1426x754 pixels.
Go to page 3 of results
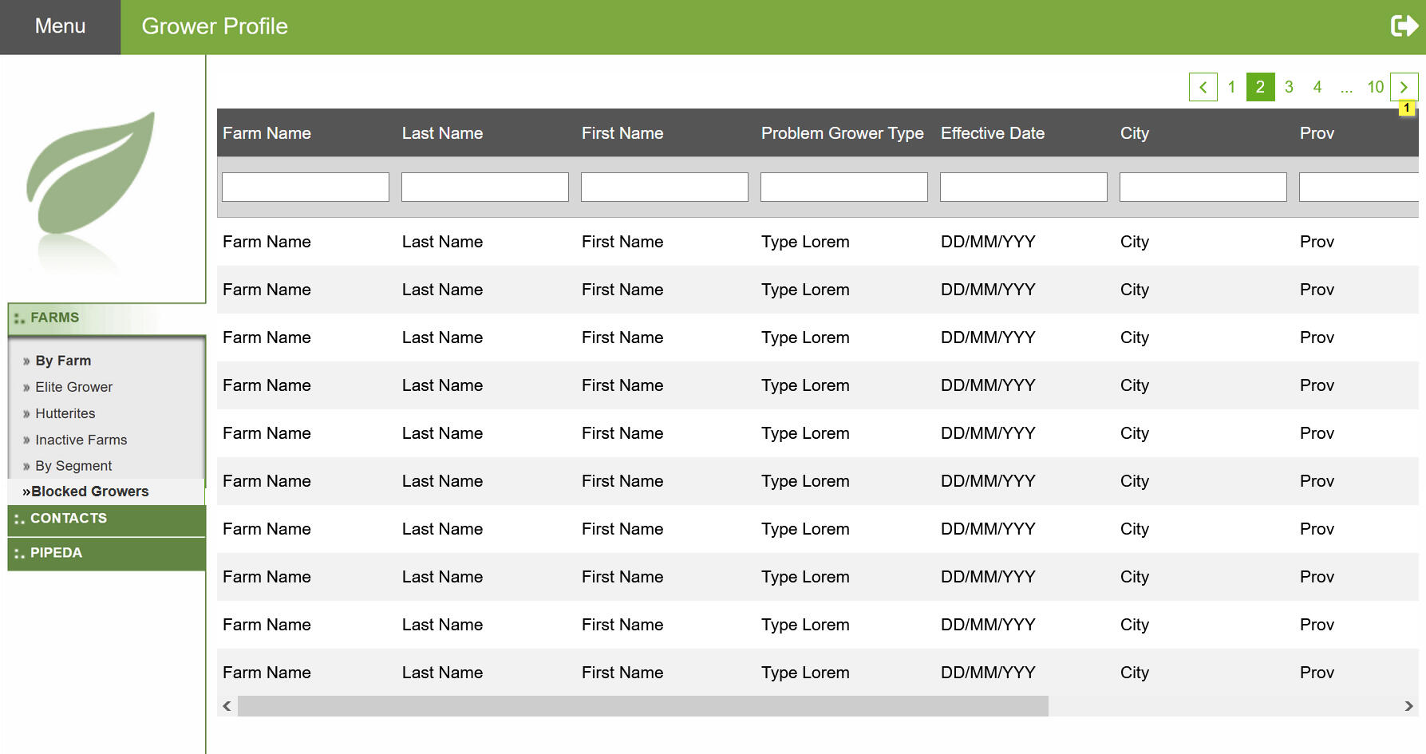(1289, 87)
